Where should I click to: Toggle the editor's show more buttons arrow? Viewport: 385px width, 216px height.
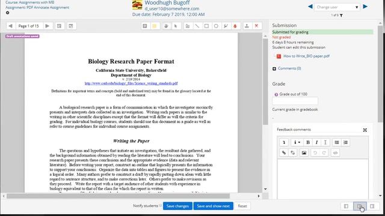[x=284, y=142]
